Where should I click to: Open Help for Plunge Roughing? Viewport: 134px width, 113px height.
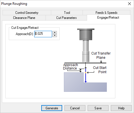pos(121,108)
